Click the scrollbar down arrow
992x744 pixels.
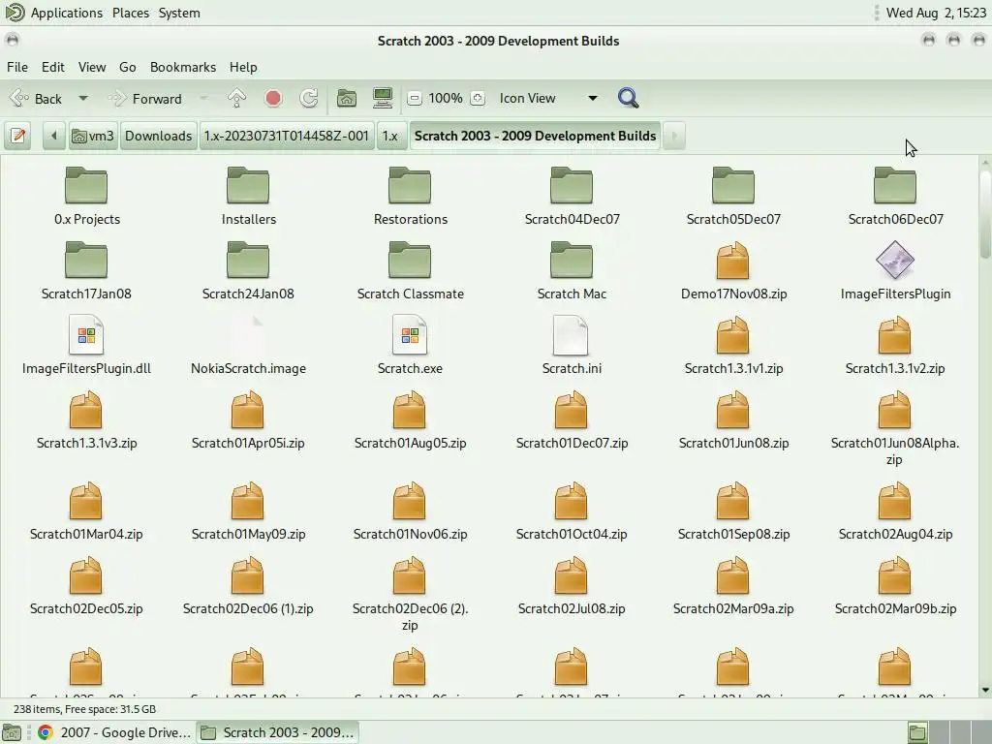(985, 690)
